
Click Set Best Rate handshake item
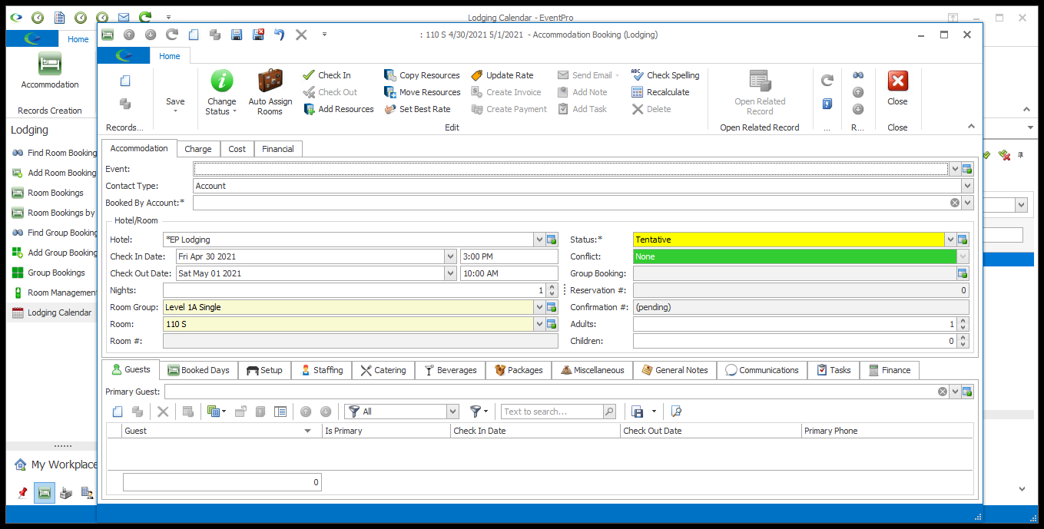click(417, 109)
